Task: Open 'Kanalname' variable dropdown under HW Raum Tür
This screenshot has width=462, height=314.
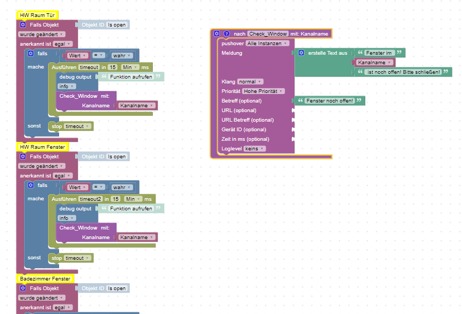Action: [x=137, y=106]
